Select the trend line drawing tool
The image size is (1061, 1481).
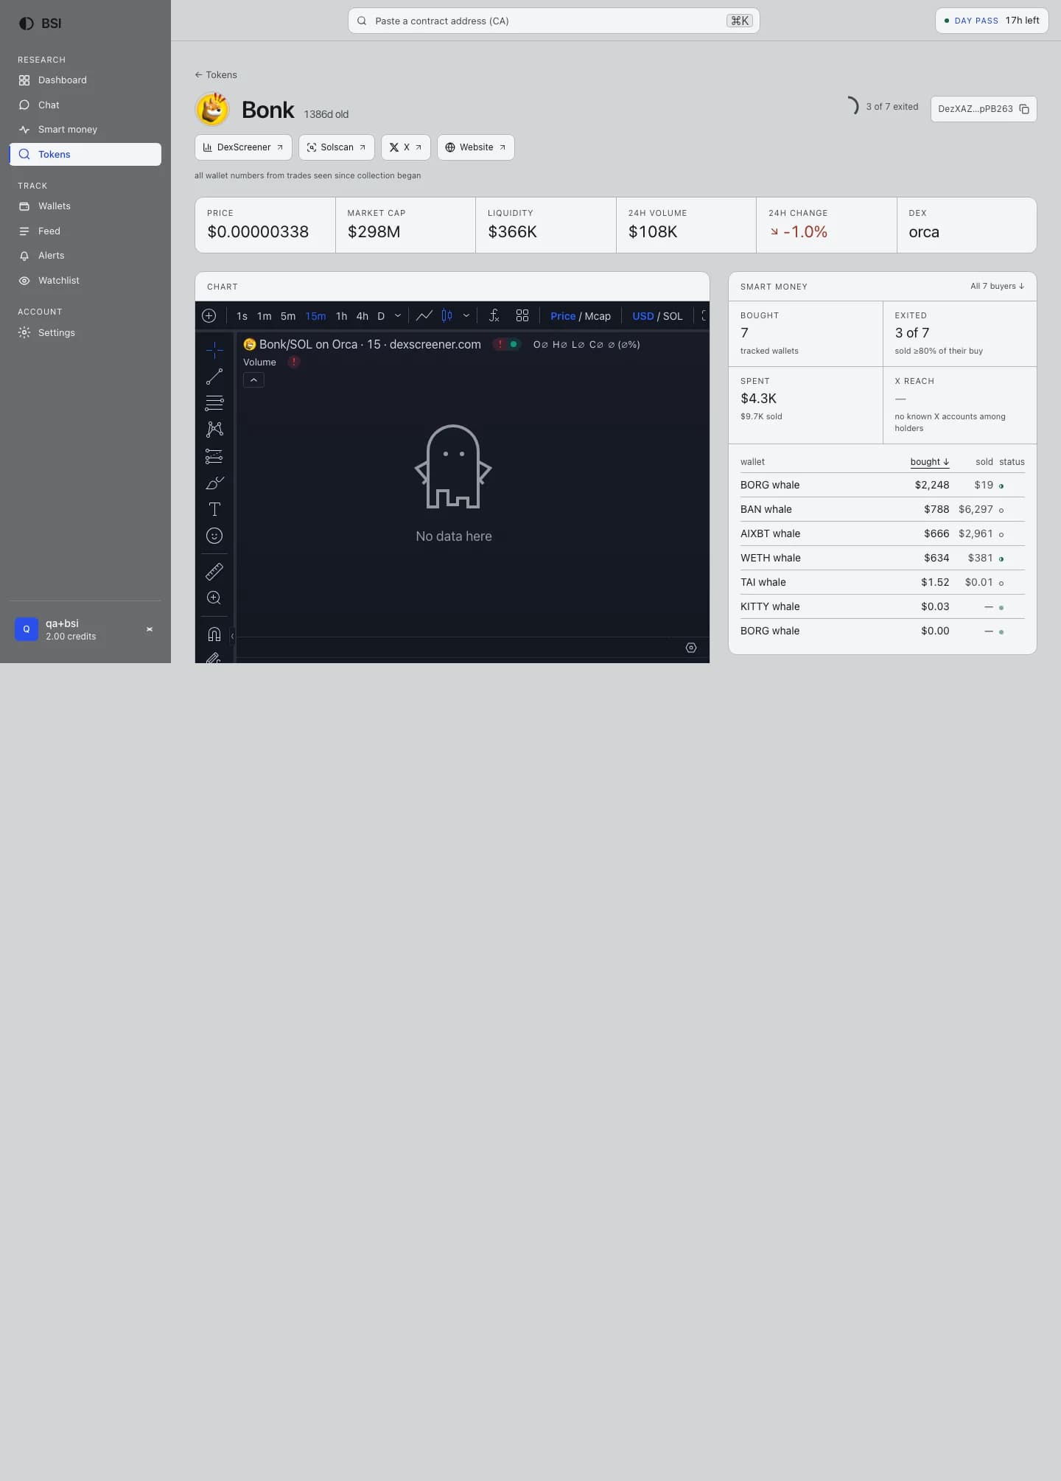pos(214,377)
